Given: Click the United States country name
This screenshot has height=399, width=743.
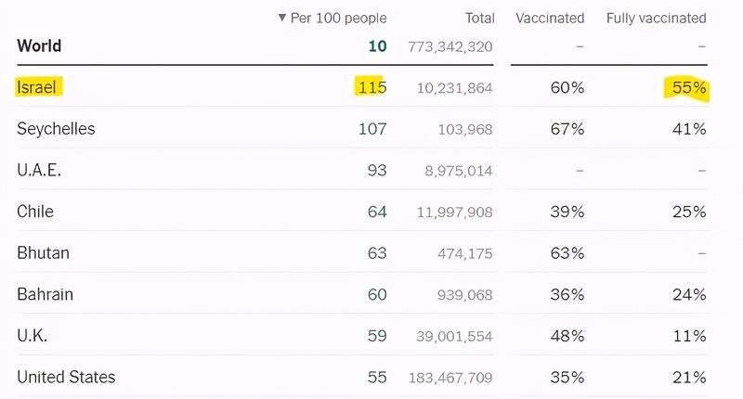Looking at the screenshot, I should [66, 377].
